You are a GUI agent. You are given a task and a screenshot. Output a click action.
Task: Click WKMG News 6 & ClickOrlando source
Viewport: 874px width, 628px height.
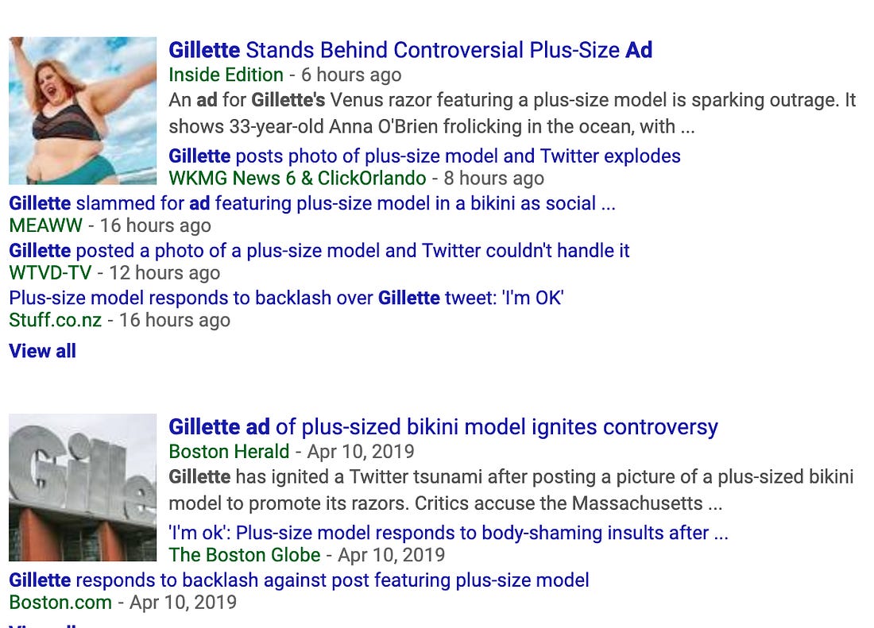pyautogui.click(x=297, y=178)
